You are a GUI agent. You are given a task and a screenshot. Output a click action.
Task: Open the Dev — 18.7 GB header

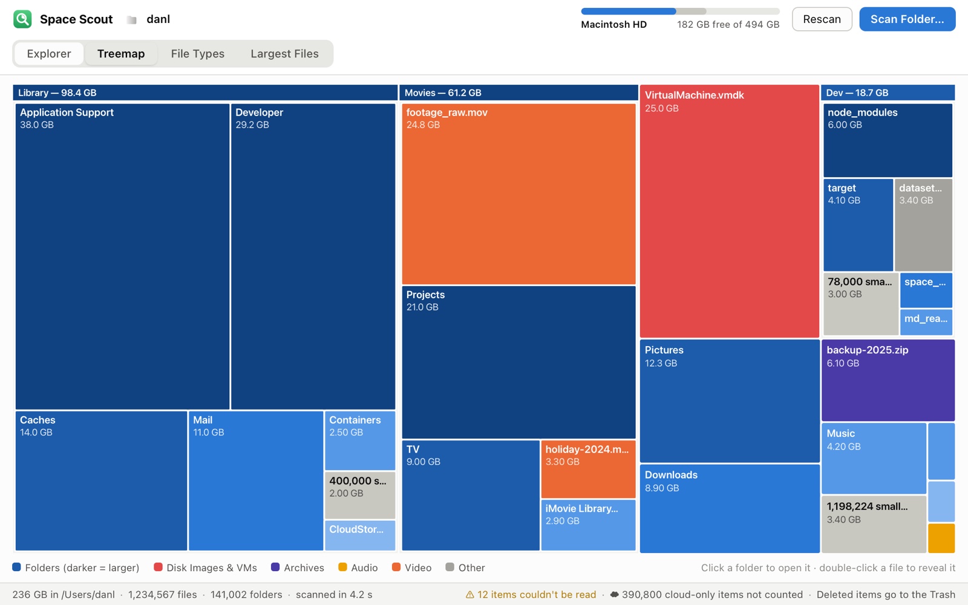pyautogui.click(x=888, y=93)
